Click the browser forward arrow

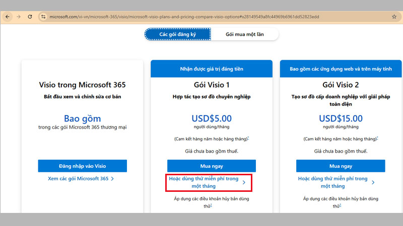(x=19, y=16)
